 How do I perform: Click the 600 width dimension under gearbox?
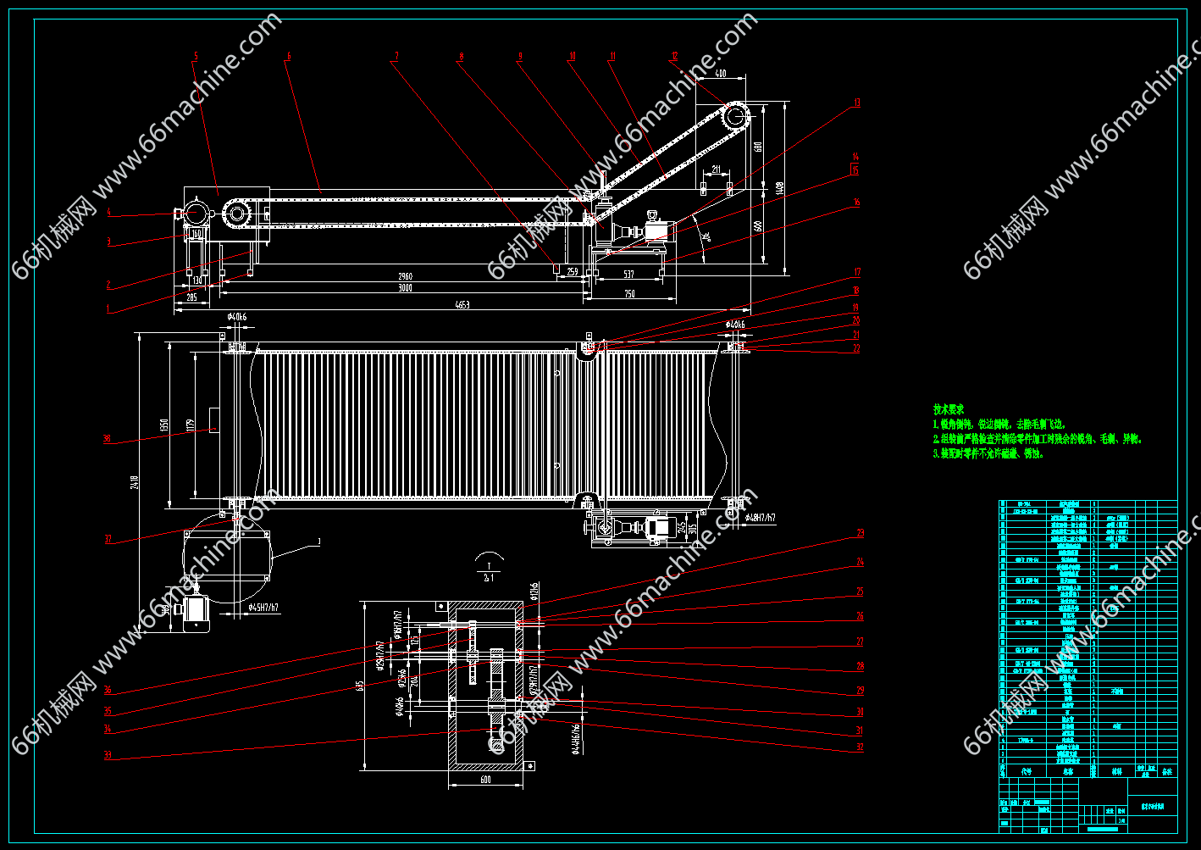485,780
